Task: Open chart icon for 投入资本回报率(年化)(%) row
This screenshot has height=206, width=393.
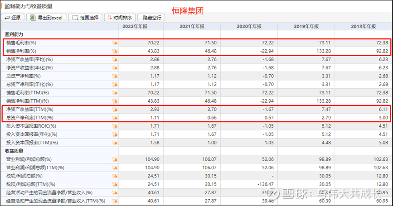Action: (x=115, y=134)
